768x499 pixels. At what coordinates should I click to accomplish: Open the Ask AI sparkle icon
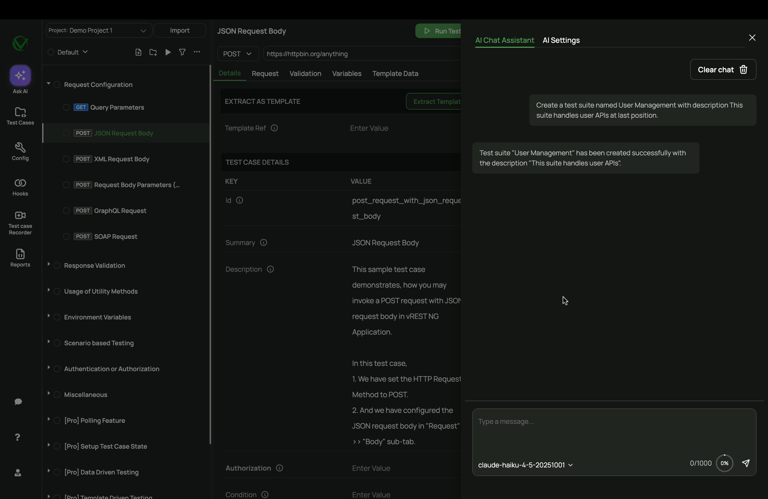coord(20,75)
